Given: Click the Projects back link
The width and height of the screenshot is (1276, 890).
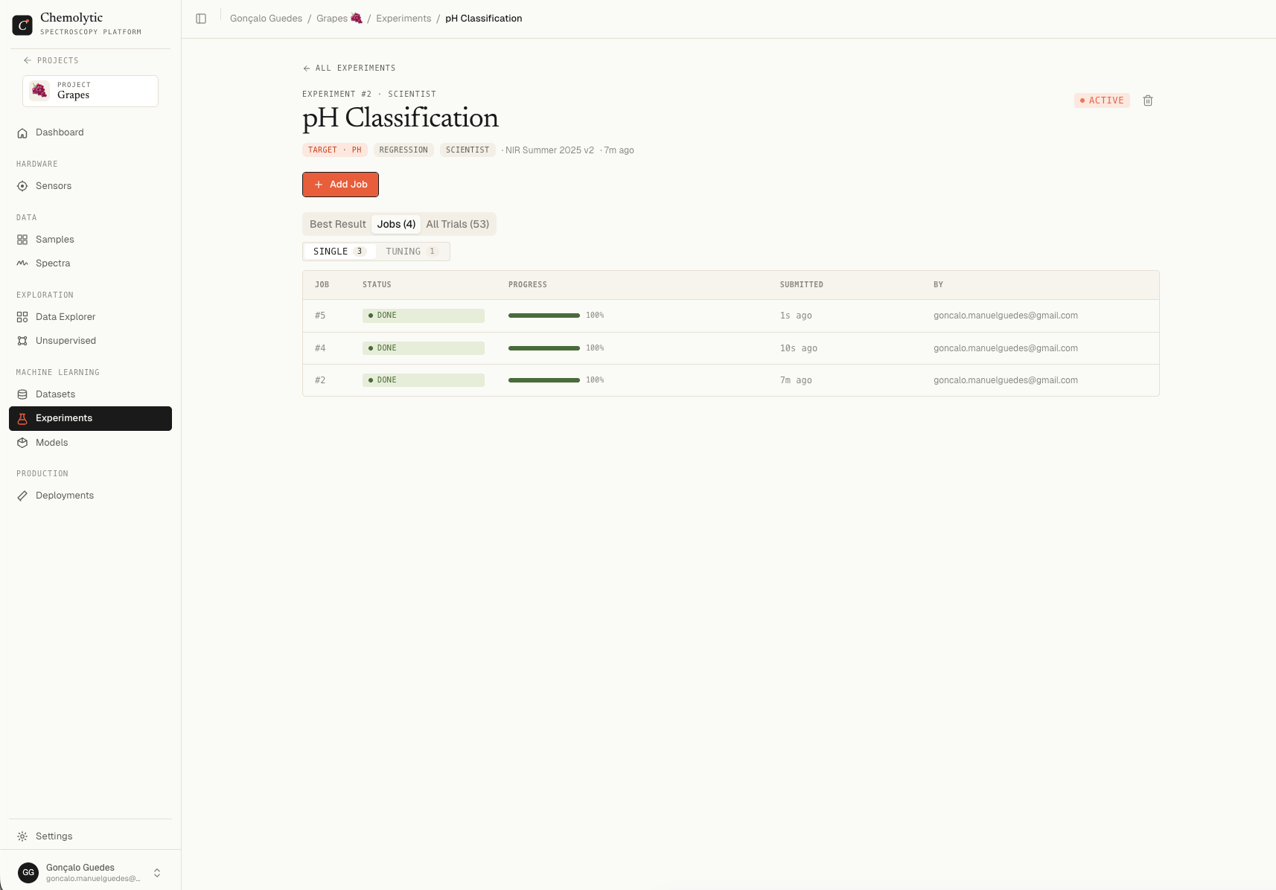Looking at the screenshot, I should (51, 60).
